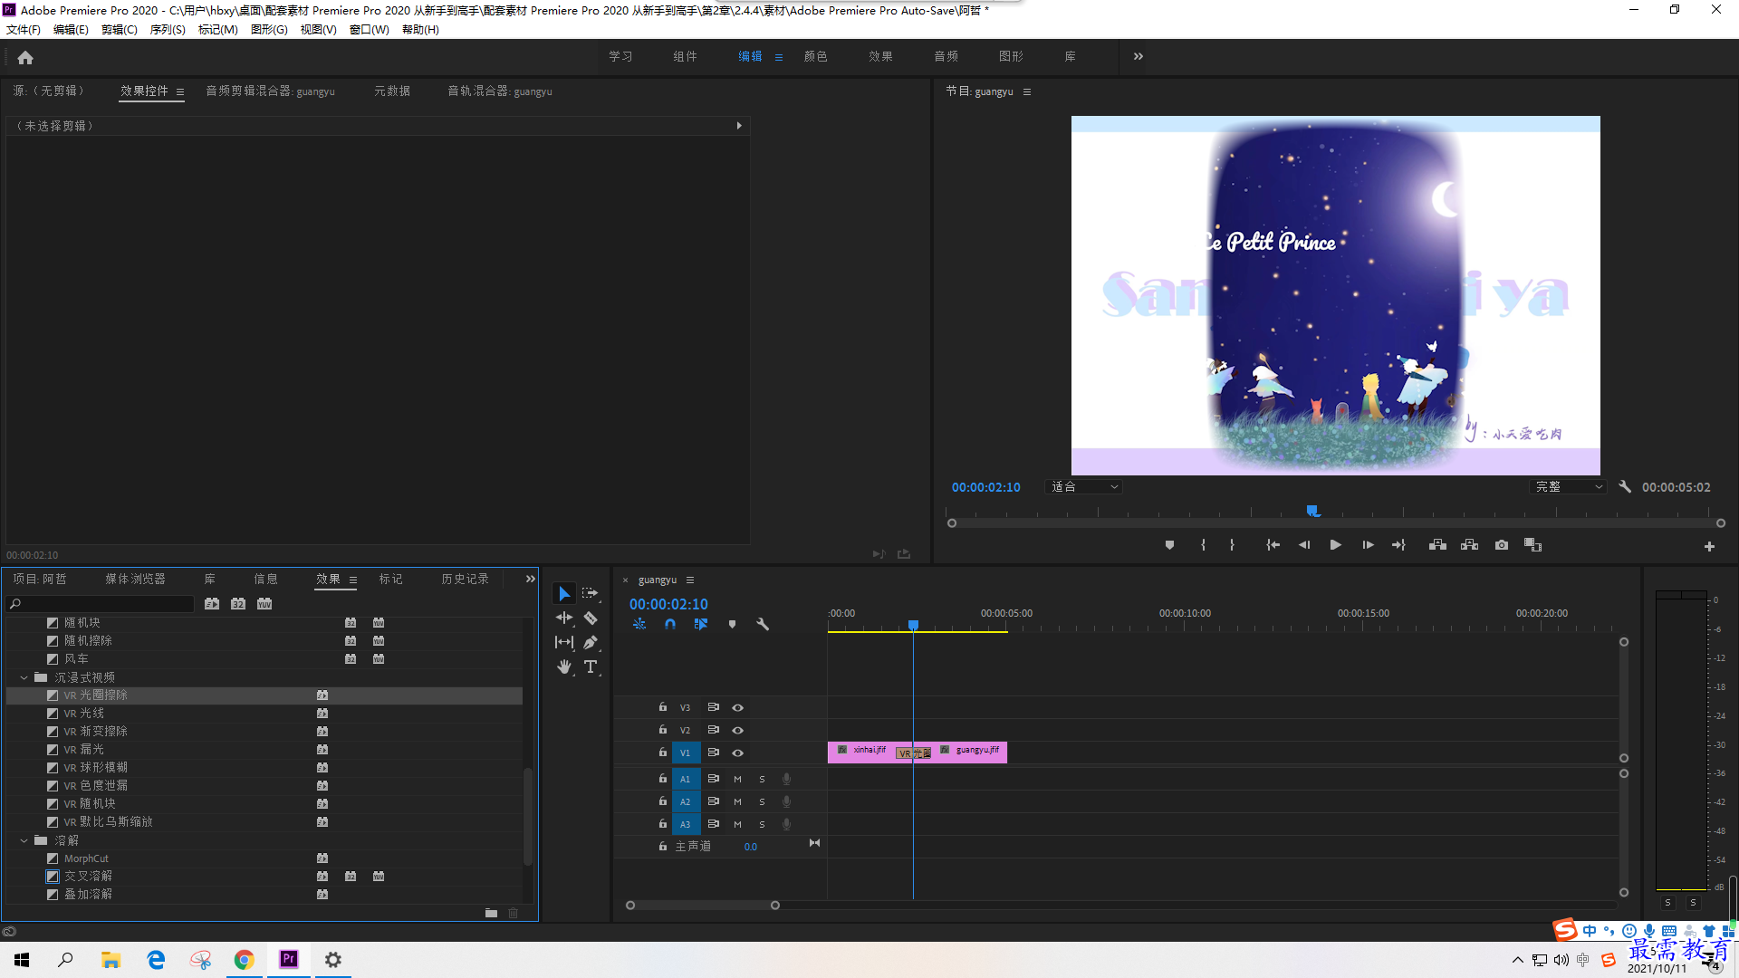Open Program monitor wrench settings

pos(1625,487)
